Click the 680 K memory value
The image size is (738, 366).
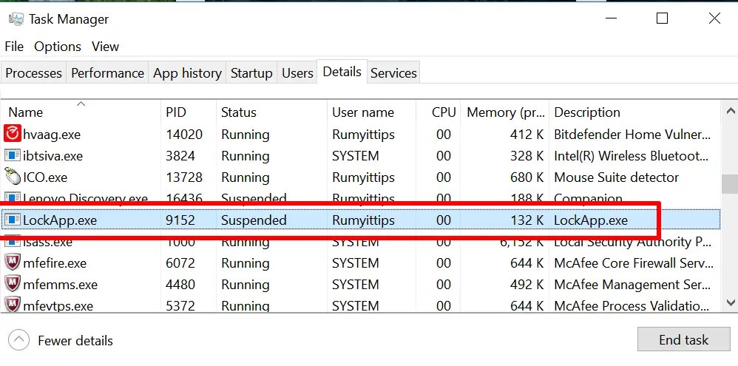pos(527,177)
